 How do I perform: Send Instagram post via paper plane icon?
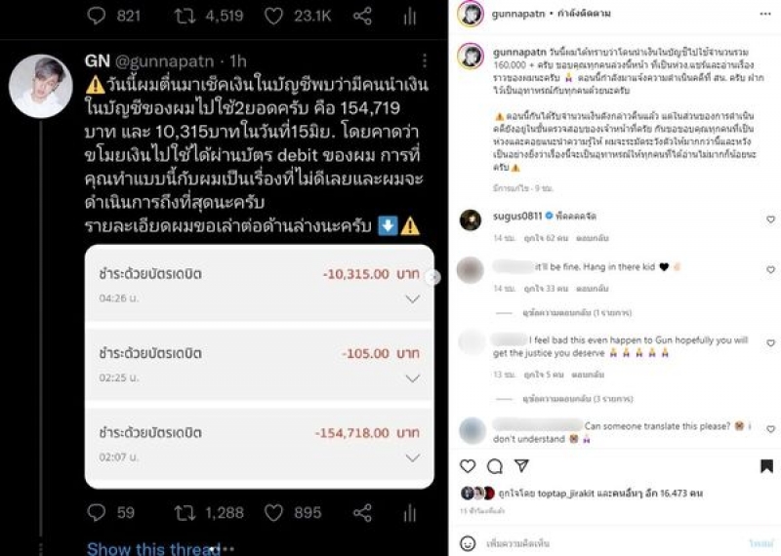click(x=521, y=466)
